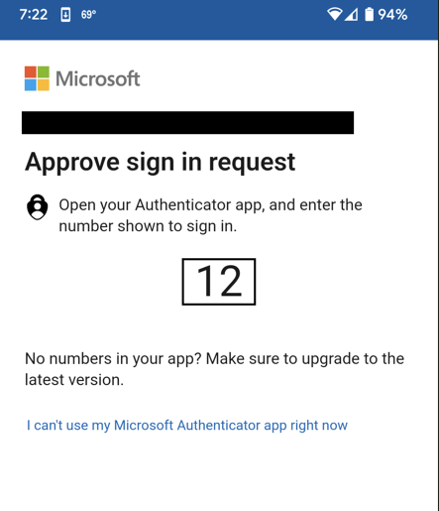Tap the "latest version." text line

point(74,380)
